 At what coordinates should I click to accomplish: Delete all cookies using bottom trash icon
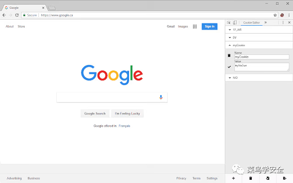click(x=250, y=178)
